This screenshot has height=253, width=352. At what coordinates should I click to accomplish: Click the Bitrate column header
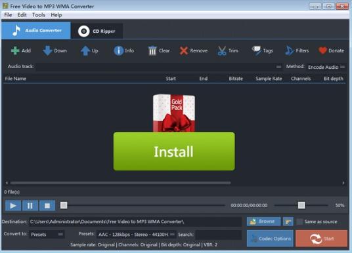[x=236, y=79]
